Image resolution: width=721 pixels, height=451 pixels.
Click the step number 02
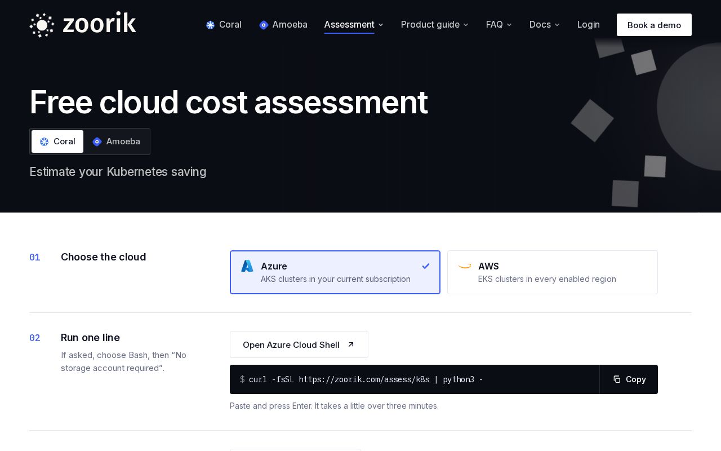click(35, 338)
